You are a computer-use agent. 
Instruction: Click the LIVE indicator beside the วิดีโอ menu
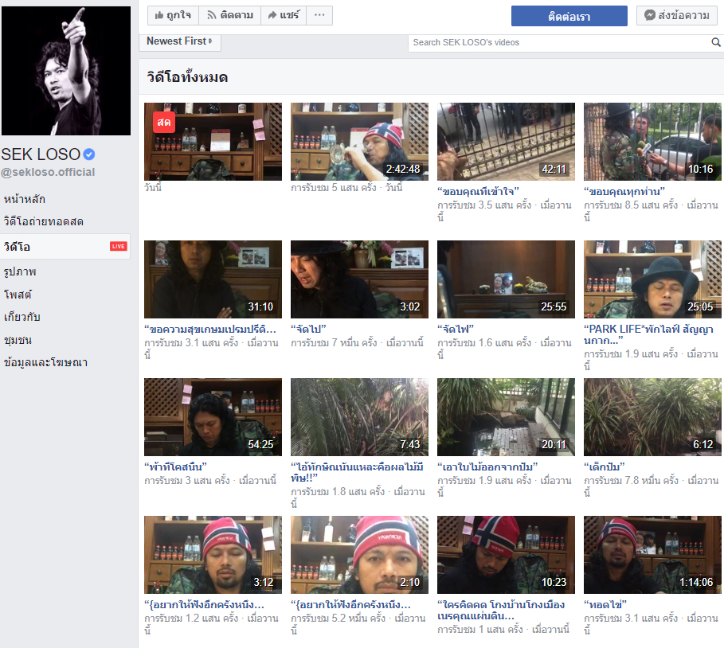coord(118,247)
